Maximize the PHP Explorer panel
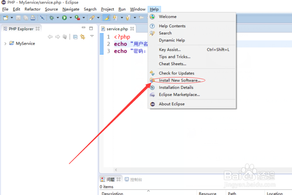This screenshot has height=195, width=292. (91, 28)
